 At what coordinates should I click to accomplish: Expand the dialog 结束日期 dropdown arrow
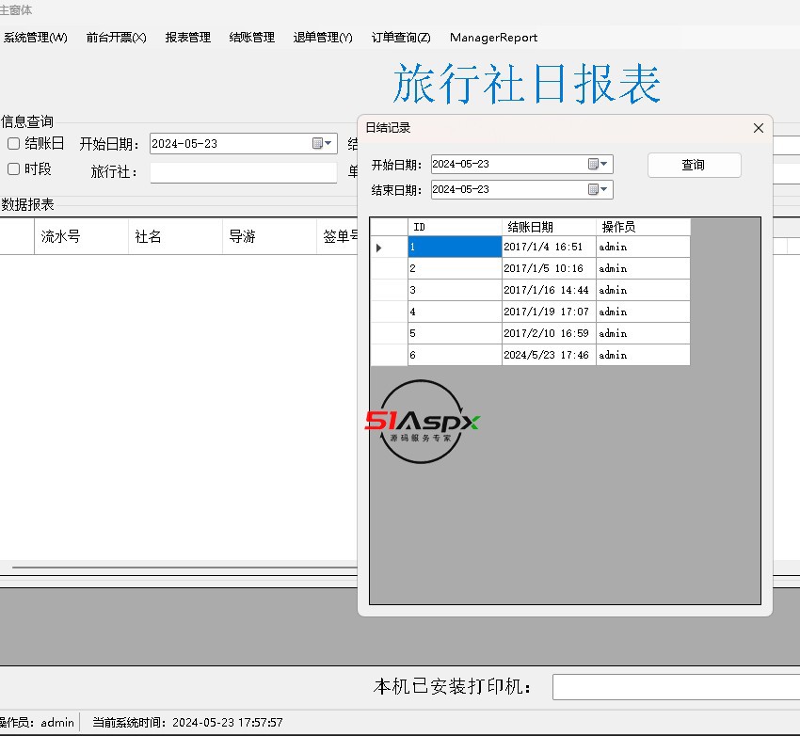[605, 189]
